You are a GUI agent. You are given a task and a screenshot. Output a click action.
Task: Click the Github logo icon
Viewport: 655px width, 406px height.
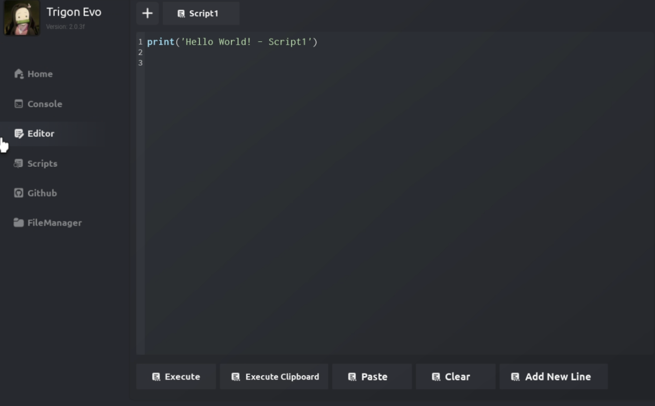tap(18, 193)
